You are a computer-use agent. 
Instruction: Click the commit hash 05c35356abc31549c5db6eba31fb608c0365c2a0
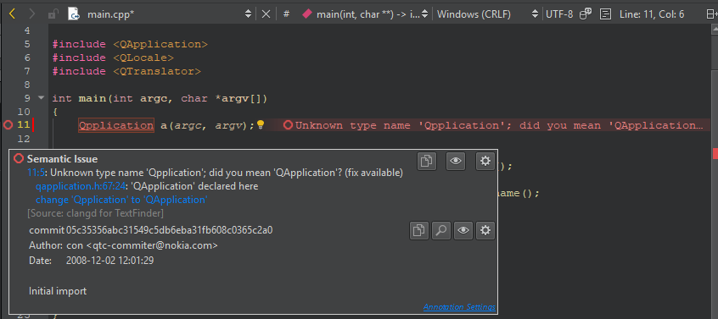point(170,230)
